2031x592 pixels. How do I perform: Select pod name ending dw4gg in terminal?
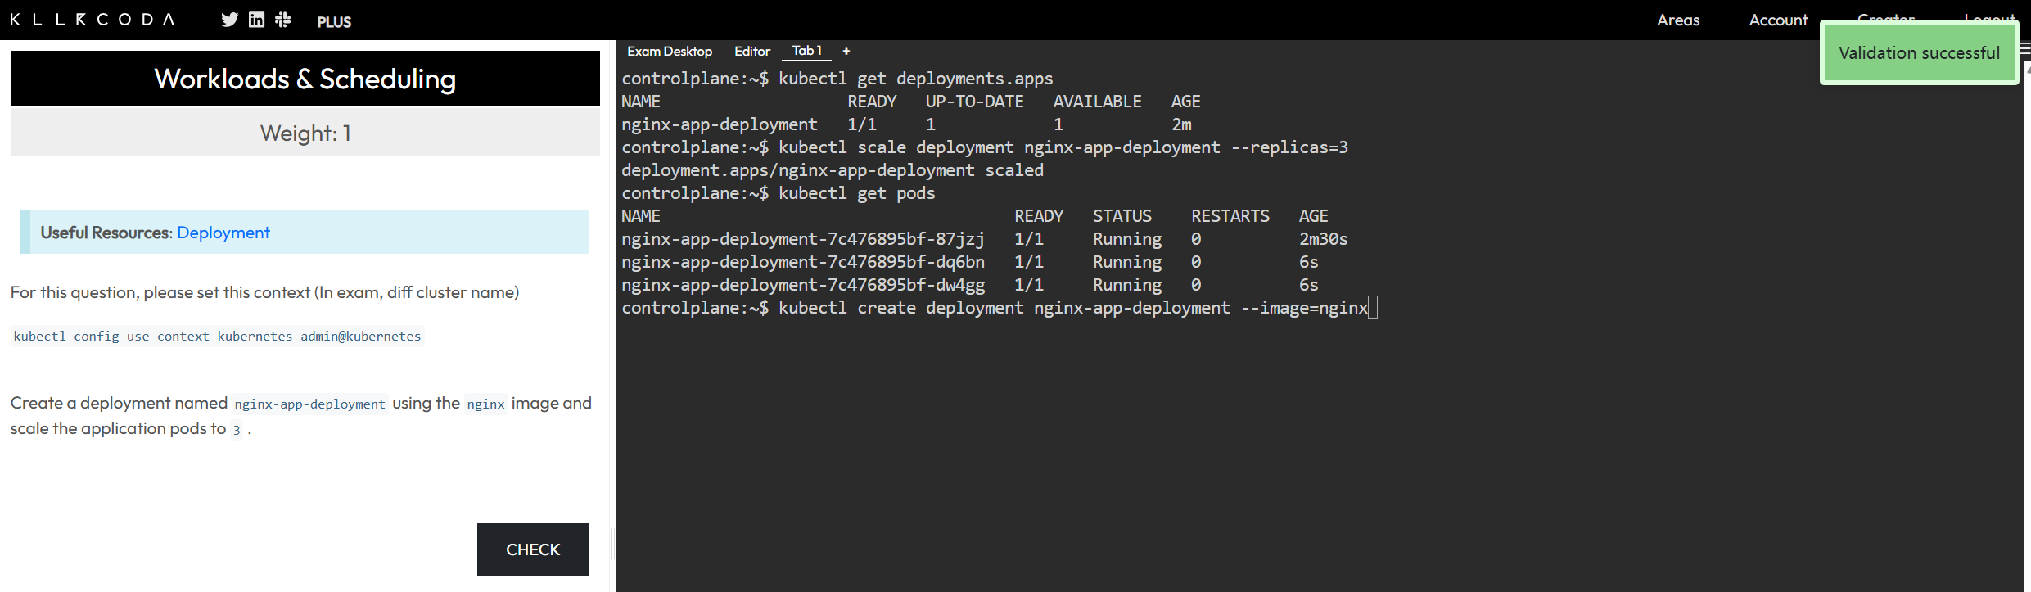pos(803,285)
